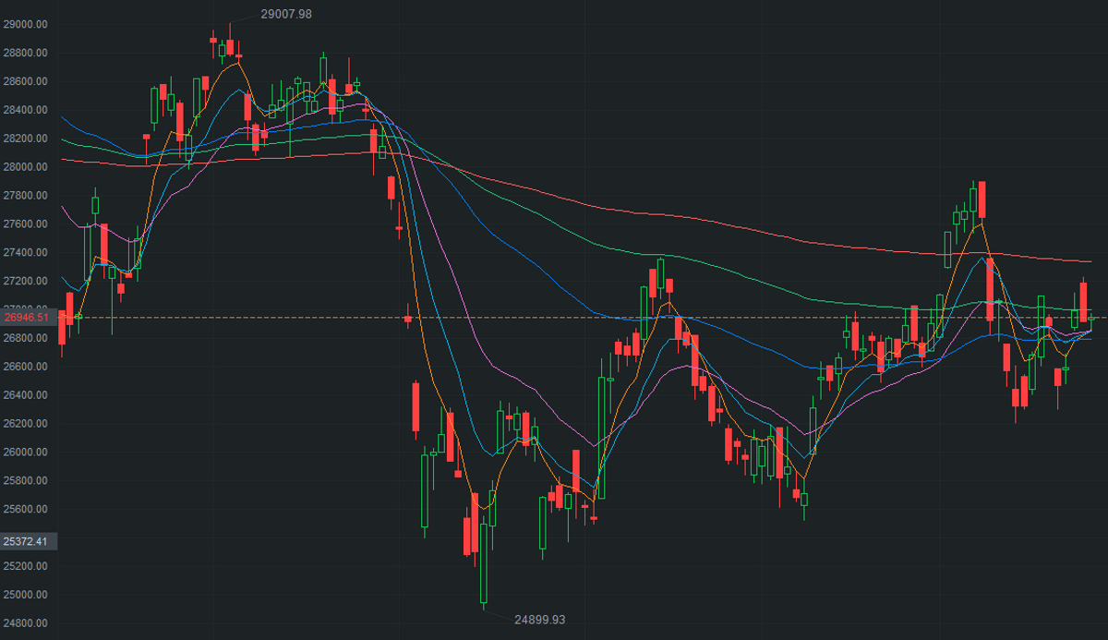1108x640 pixels.
Task: Click the 27400.00 axis label
Action: 26,252
